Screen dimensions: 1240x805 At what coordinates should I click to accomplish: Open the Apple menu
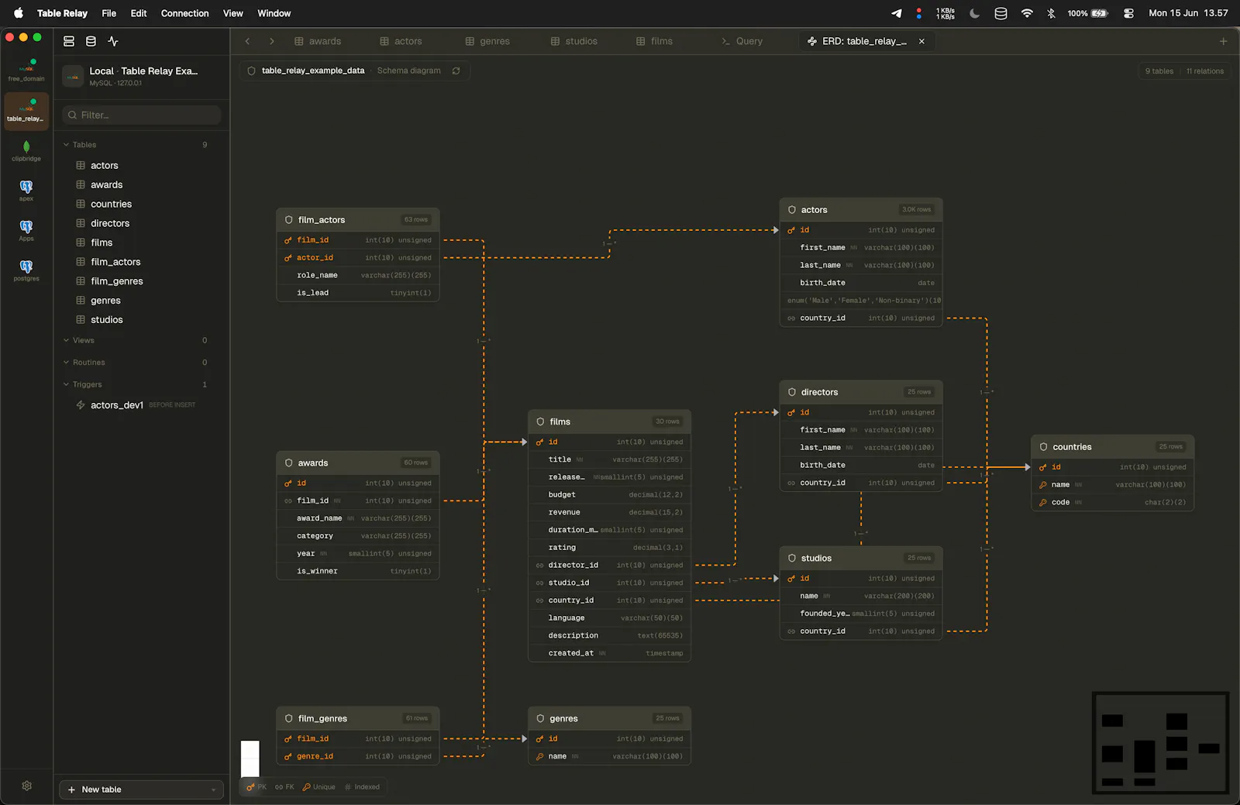pos(19,13)
